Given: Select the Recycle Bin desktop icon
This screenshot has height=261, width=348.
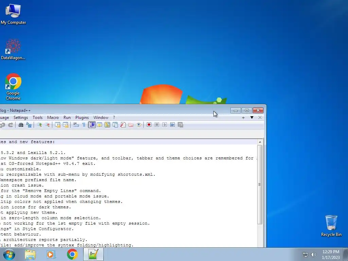Looking at the screenshot, I should click(331, 226).
